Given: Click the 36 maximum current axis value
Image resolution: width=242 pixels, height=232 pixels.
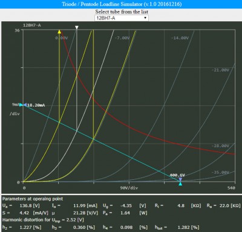Looking at the screenshot, I should pos(17,30).
